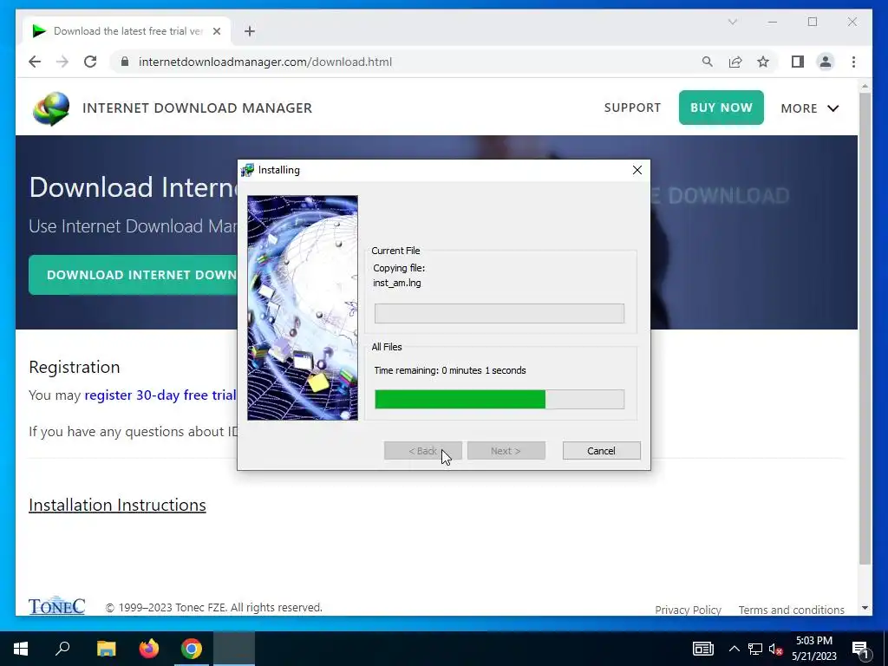Open register 30-day free trial link
The width and height of the screenshot is (888, 666).
click(x=160, y=395)
